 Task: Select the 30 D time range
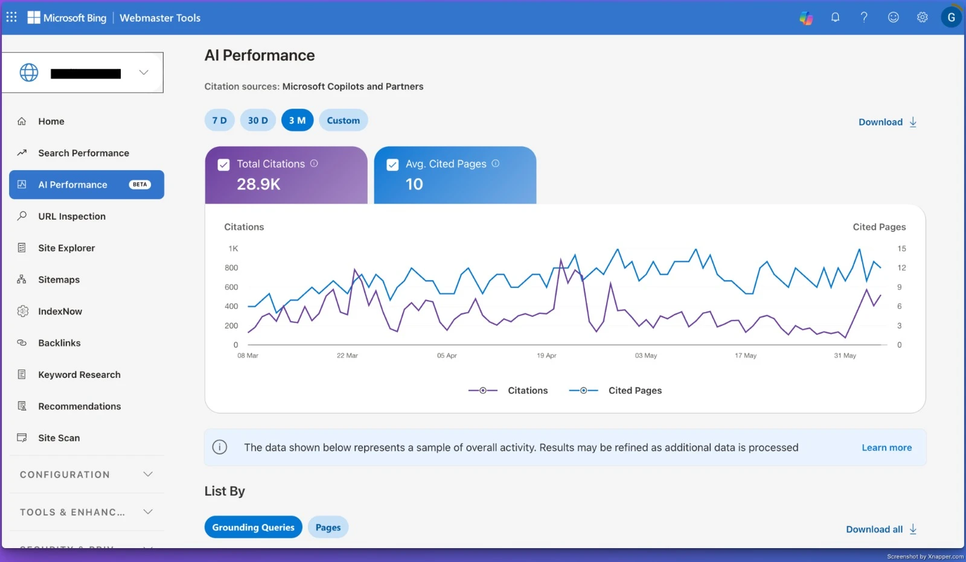[258, 120]
